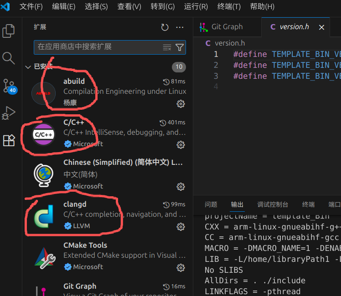Close the version.h tab
Image resolution: width=341 pixels, height=296 pixels.
(x=321, y=27)
